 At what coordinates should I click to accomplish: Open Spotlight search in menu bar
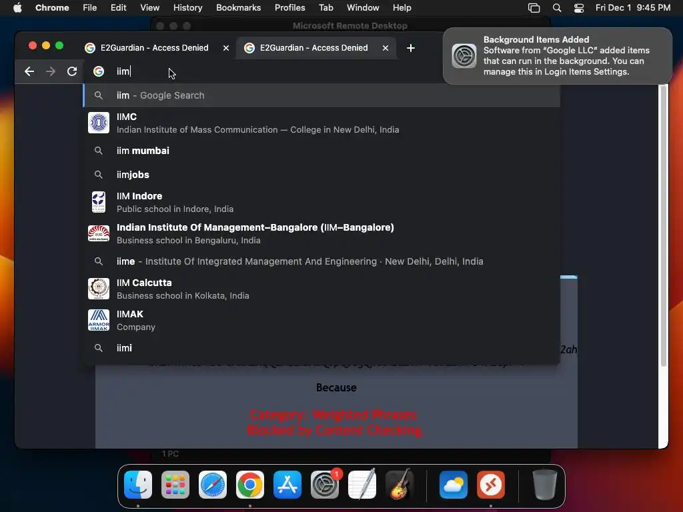click(x=557, y=8)
